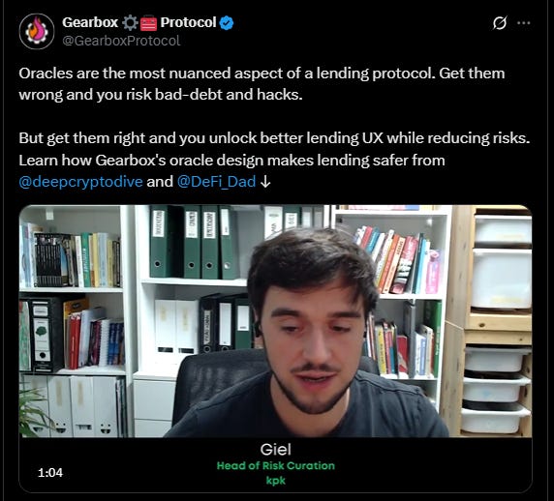Open the Gearbox Protocol profile avatar
This screenshot has width=554, height=501.
point(37,31)
